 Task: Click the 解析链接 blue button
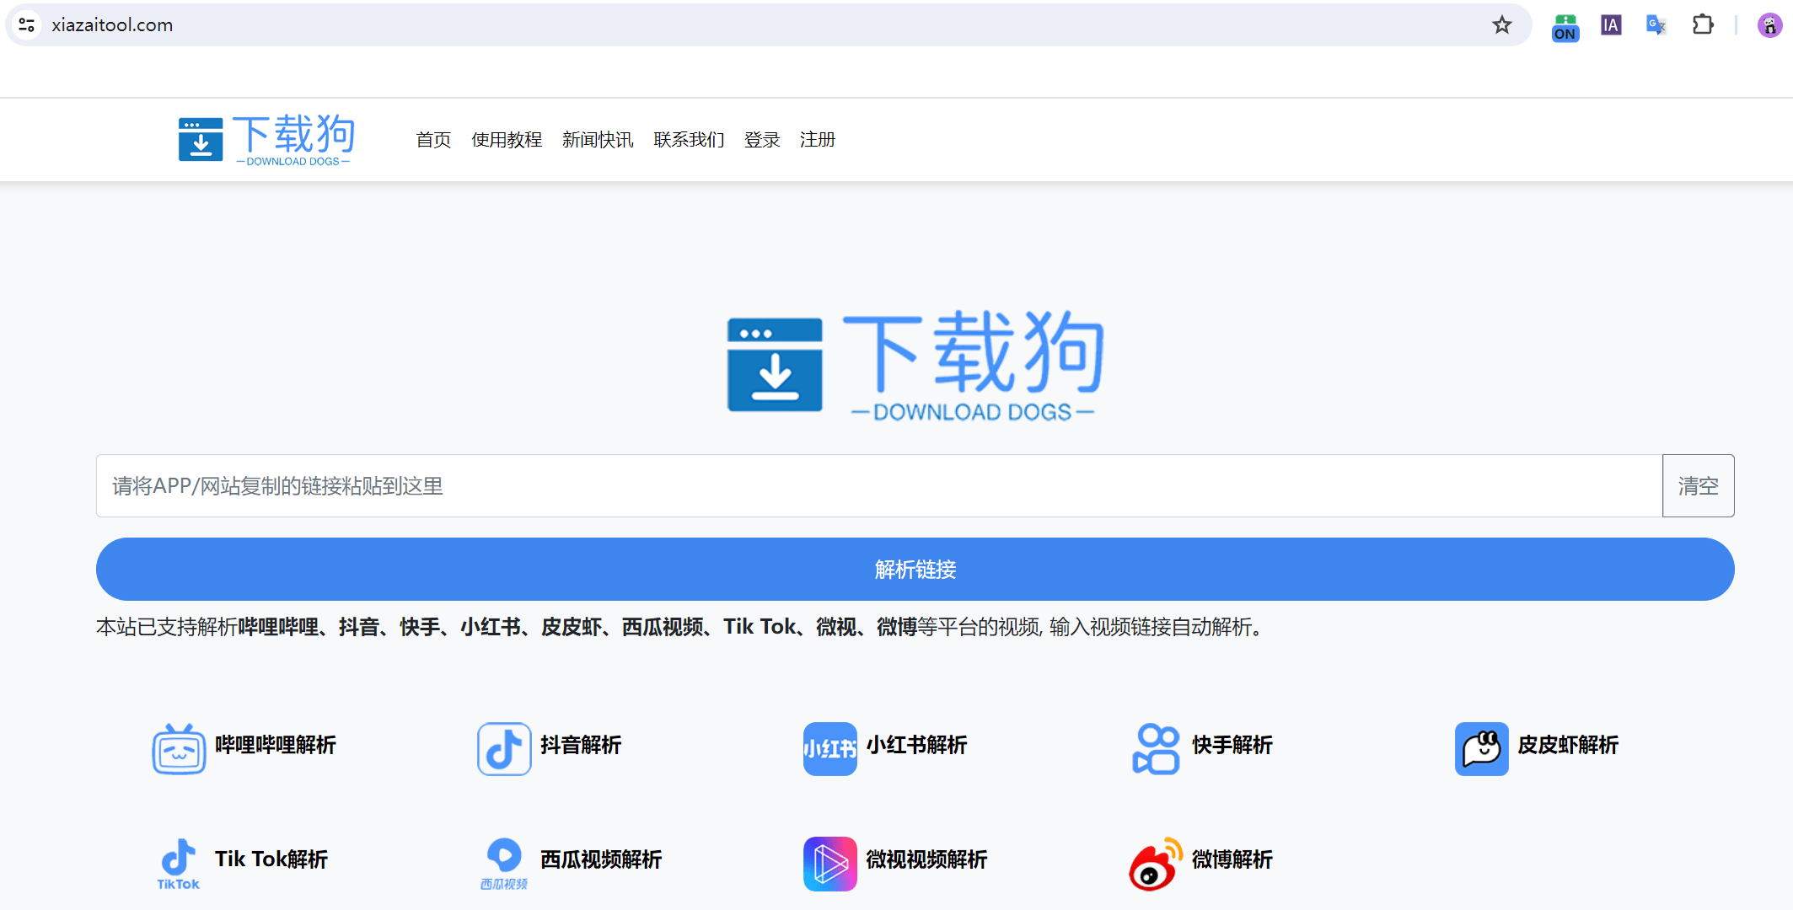915,570
